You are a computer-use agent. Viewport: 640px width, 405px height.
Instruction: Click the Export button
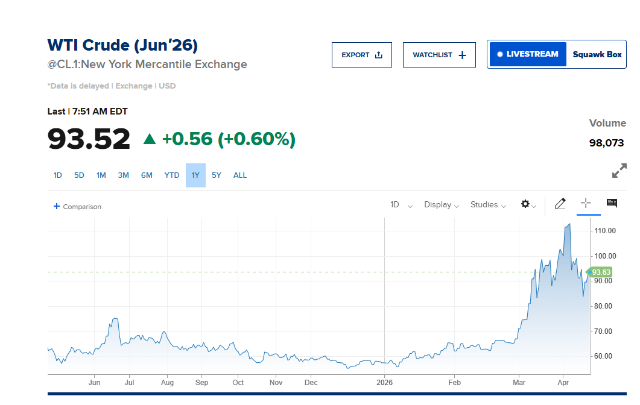tap(362, 55)
